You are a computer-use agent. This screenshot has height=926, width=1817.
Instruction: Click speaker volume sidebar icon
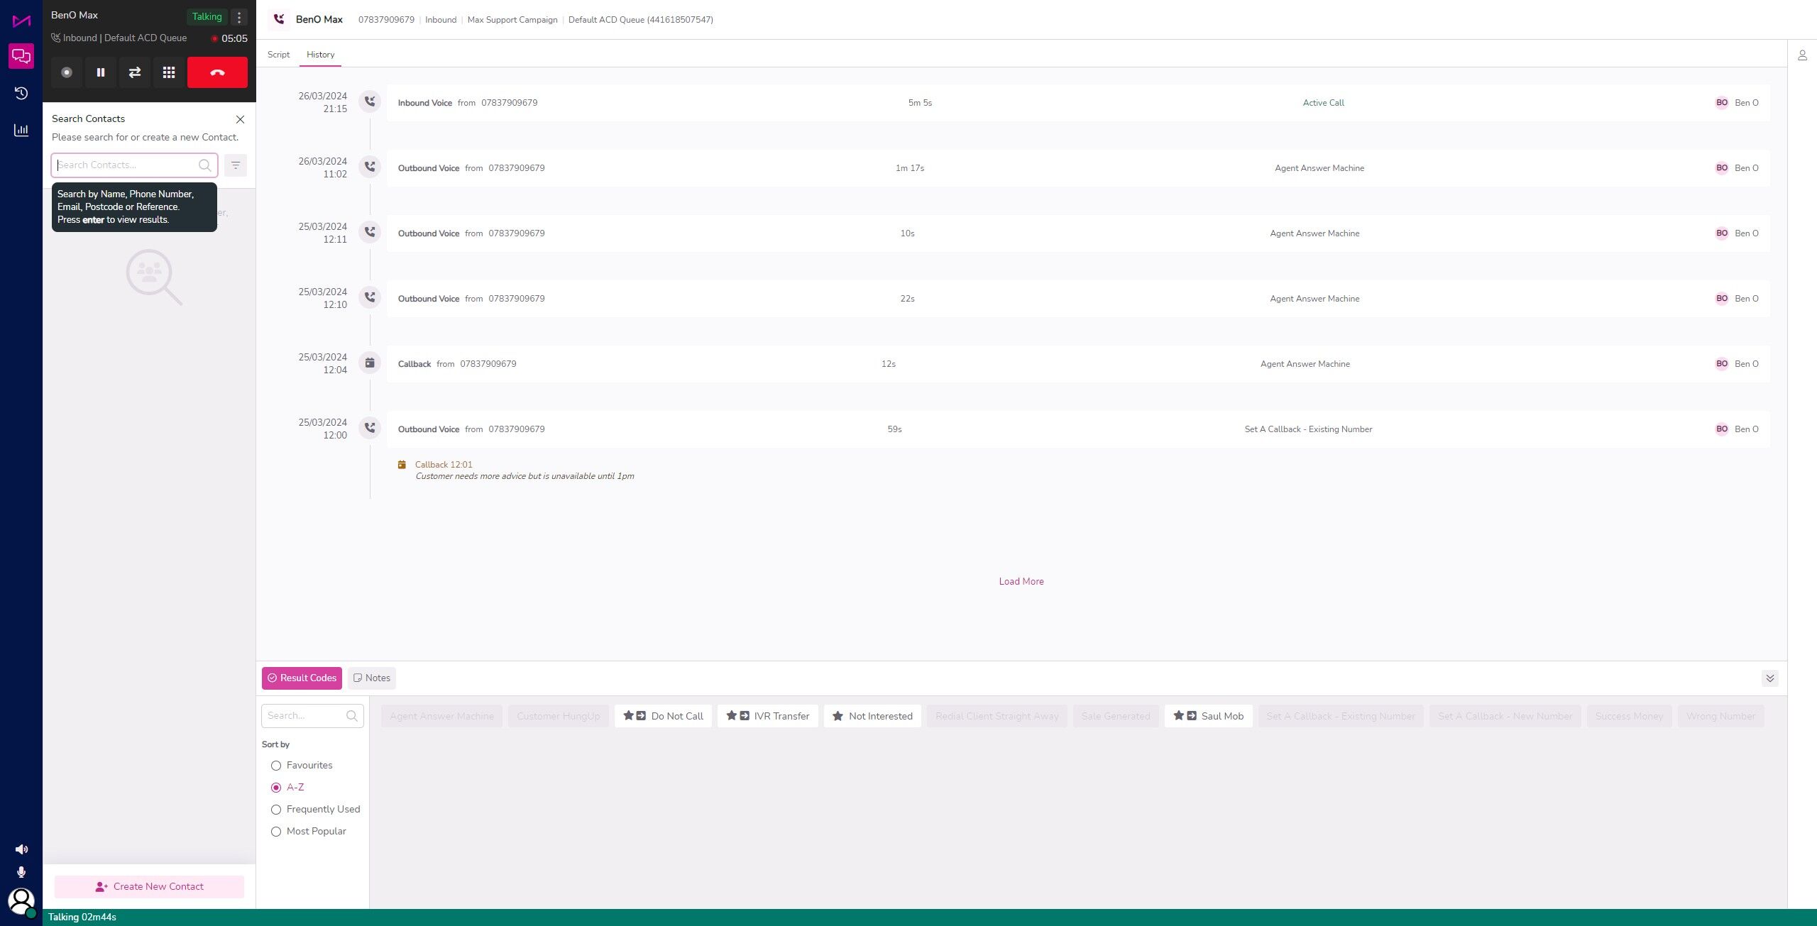pyautogui.click(x=21, y=849)
